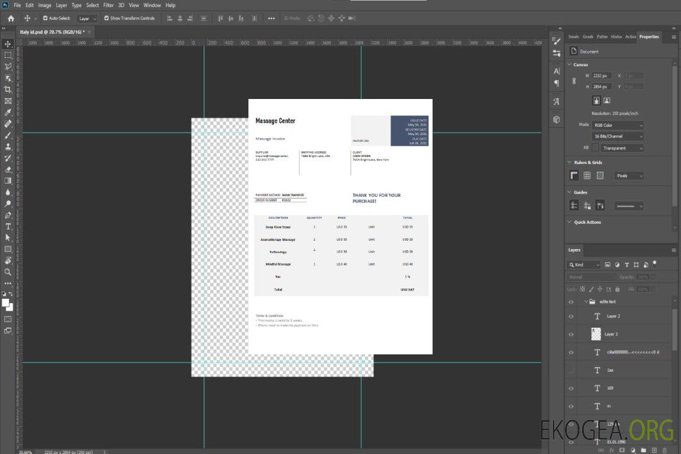This screenshot has height=454, width=681.
Task: Click the canvas Fill color swatch
Action: click(595, 148)
